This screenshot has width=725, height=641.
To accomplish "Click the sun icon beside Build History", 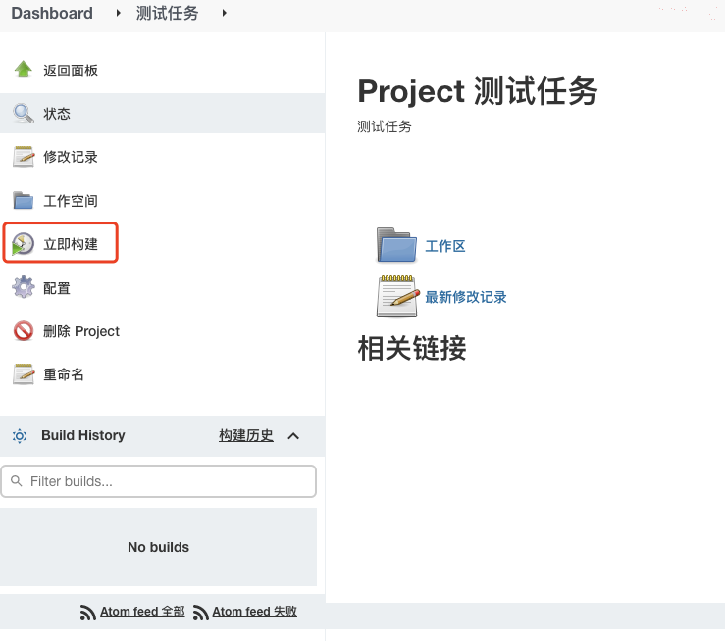I will coord(20,435).
